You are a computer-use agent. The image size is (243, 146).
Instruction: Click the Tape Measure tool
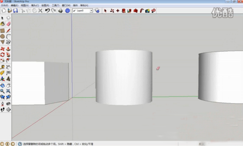coord(3,67)
